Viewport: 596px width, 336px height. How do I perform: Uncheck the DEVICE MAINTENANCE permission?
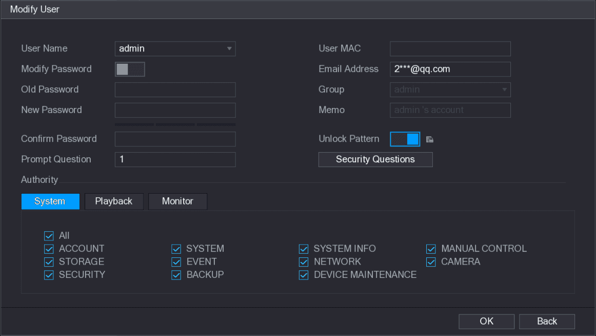pyautogui.click(x=303, y=275)
